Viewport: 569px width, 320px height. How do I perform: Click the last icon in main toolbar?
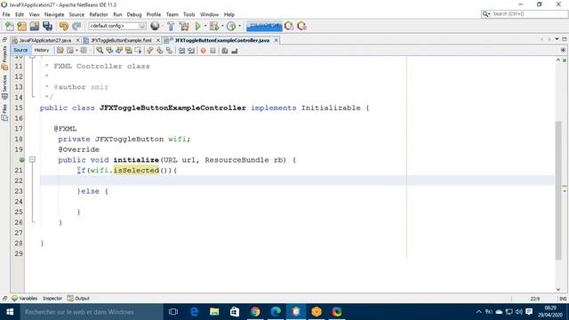click(301, 26)
